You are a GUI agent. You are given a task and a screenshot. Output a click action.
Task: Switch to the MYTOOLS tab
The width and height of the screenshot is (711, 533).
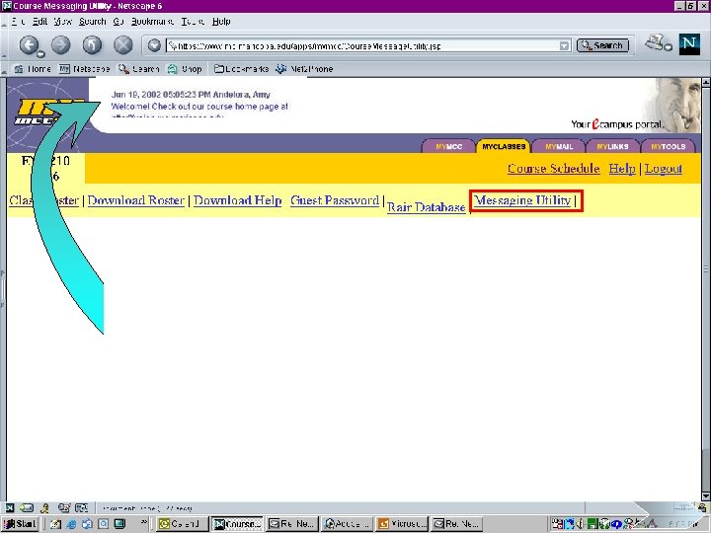tap(668, 146)
